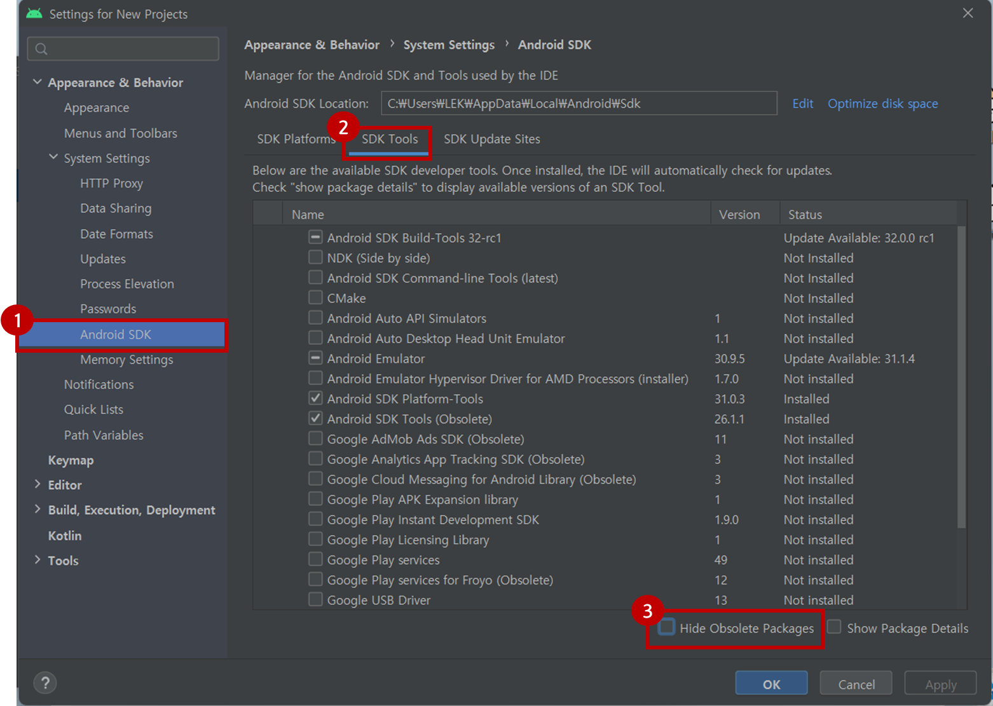Uncheck Android SDK Tools (Obsolete)

315,418
